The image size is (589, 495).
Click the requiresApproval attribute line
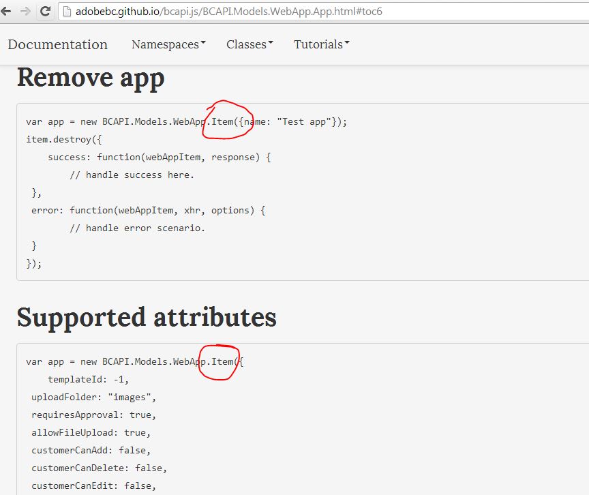[x=91, y=415]
